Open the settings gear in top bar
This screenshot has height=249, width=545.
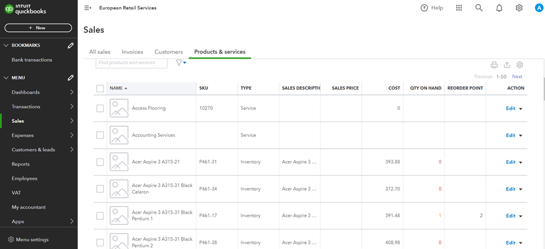pos(519,8)
